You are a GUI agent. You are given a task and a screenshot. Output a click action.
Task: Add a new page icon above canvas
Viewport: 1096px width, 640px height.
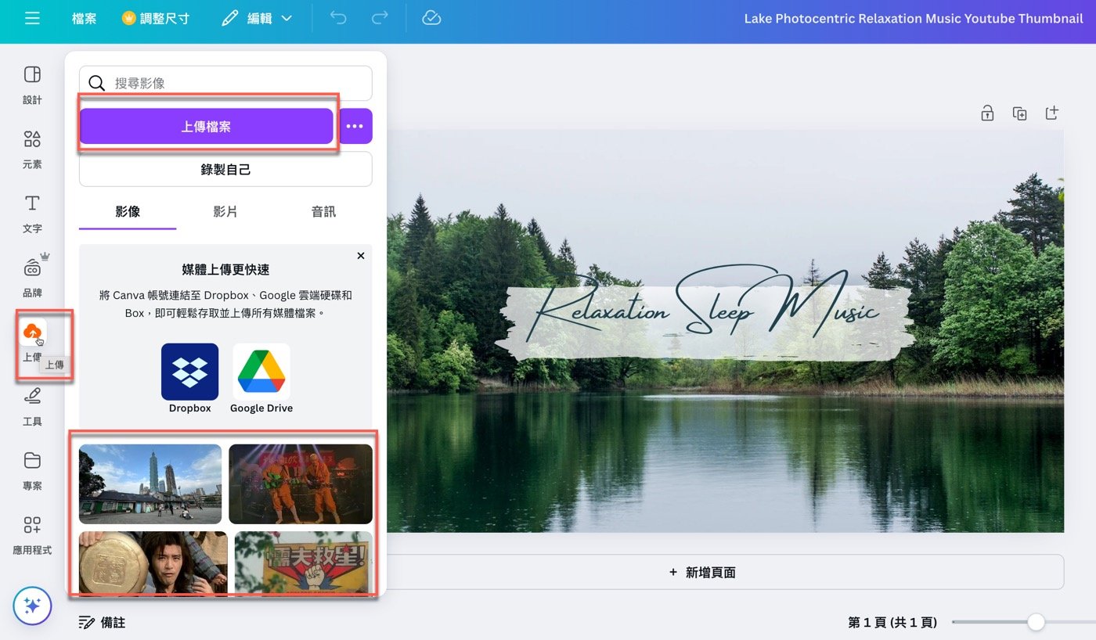click(x=1052, y=113)
